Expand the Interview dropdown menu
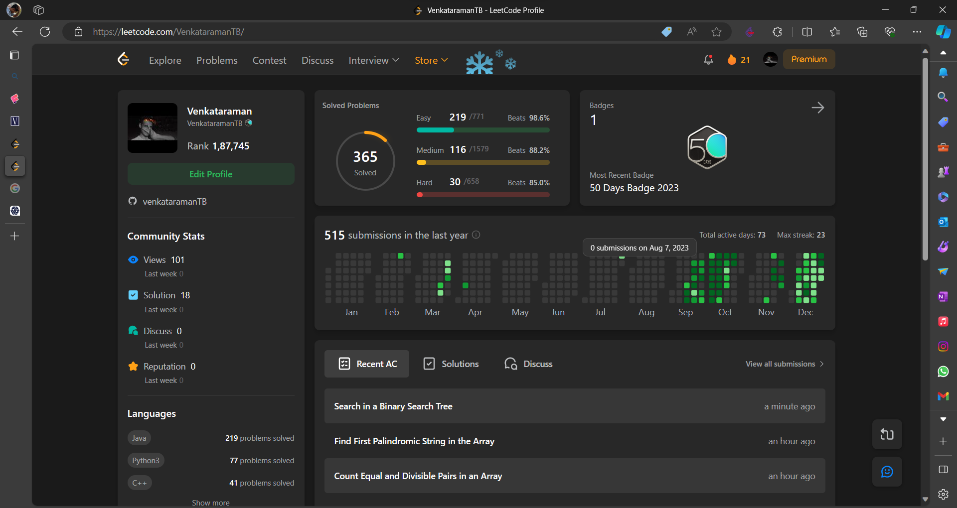 coord(373,60)
